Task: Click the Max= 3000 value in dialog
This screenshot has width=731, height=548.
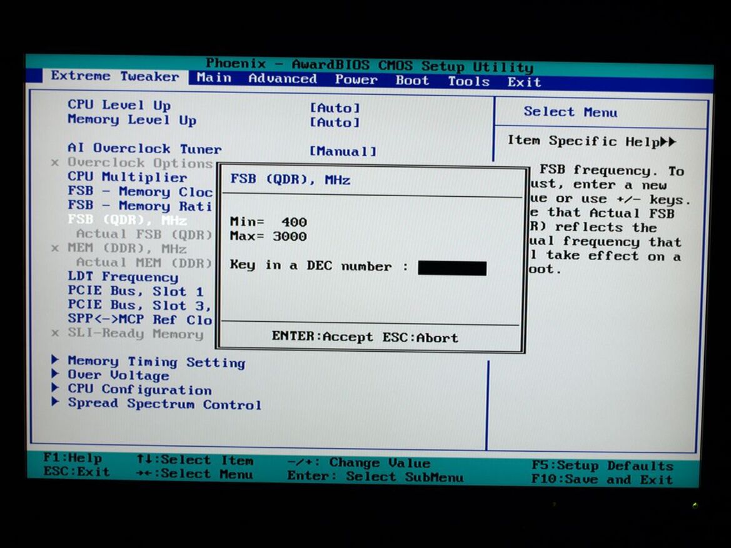Action: [x=268, y=236]
